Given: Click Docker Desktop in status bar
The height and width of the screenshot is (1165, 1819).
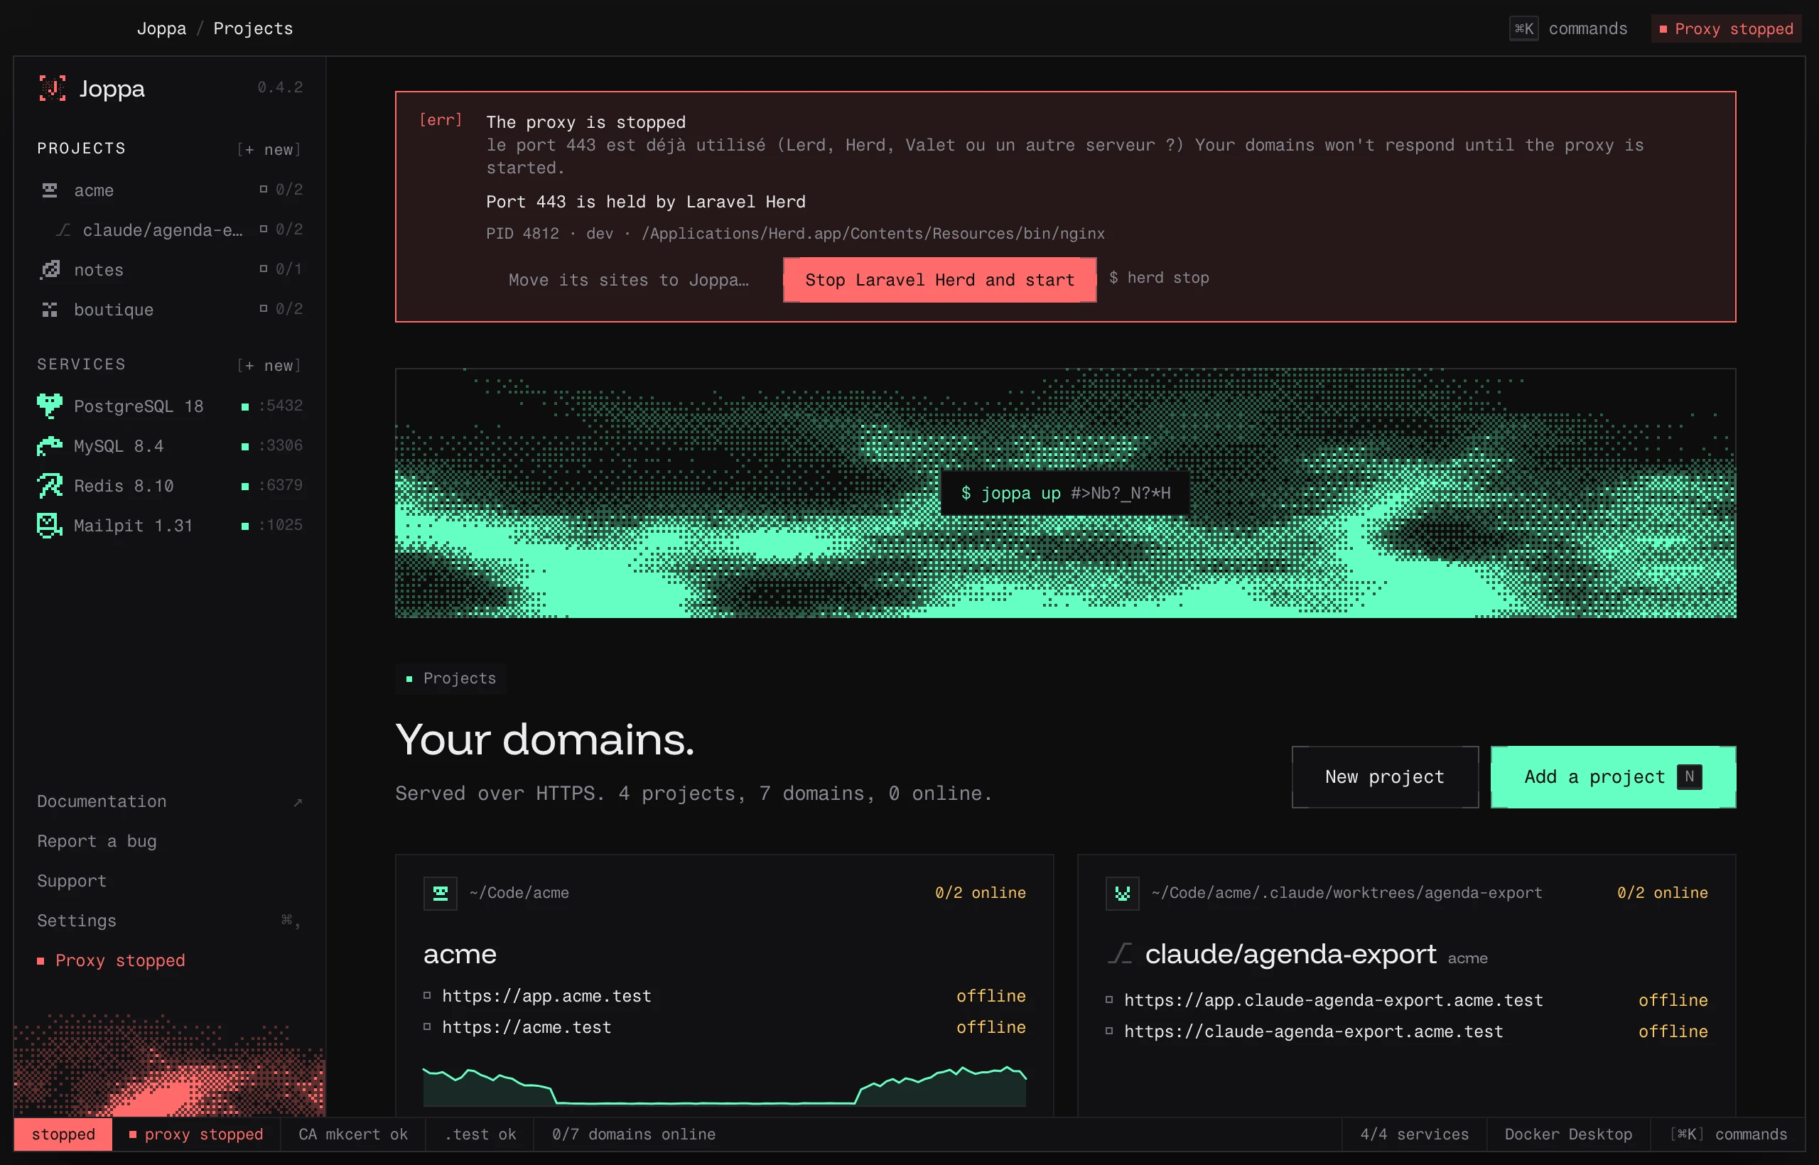Looking at the screenshot, I should [1567, 1134].
